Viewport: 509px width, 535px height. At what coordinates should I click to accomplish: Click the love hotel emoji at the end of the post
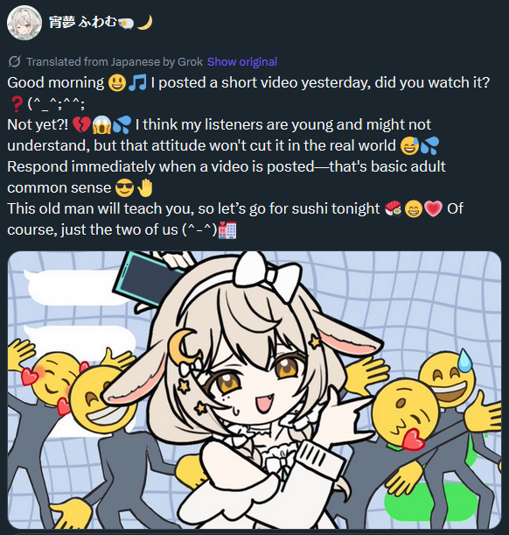pyautogui.click(x=227, y=229)
